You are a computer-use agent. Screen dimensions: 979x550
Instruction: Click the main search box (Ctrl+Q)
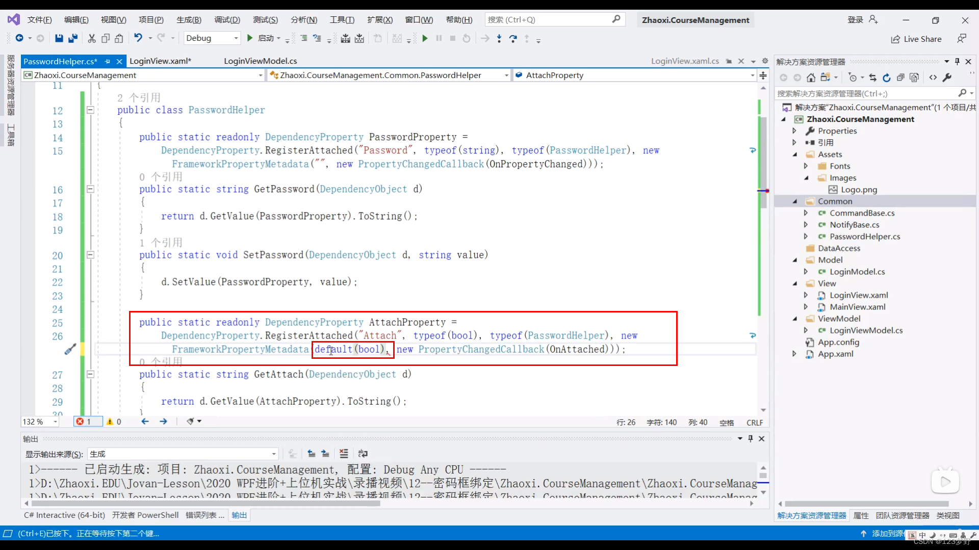[555, 20]
